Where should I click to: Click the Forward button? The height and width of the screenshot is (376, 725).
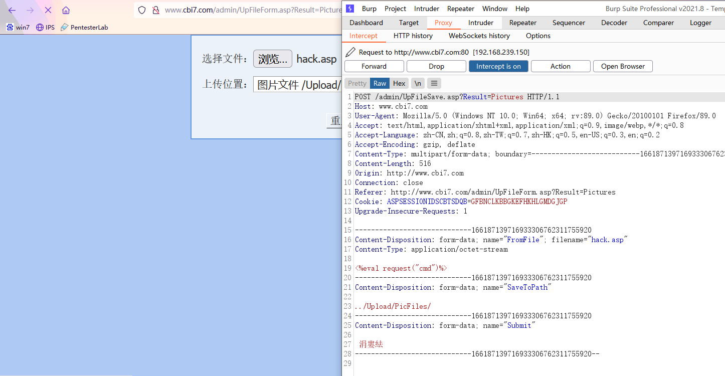point(374,66)
